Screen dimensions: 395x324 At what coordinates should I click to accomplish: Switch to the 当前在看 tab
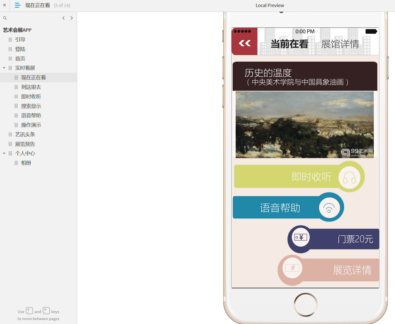click(x=289, y=44)
